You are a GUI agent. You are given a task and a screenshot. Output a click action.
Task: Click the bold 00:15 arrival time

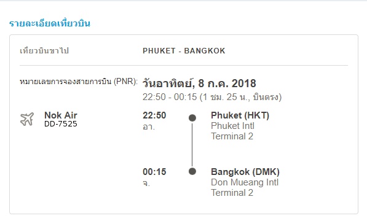click(154, 172)
